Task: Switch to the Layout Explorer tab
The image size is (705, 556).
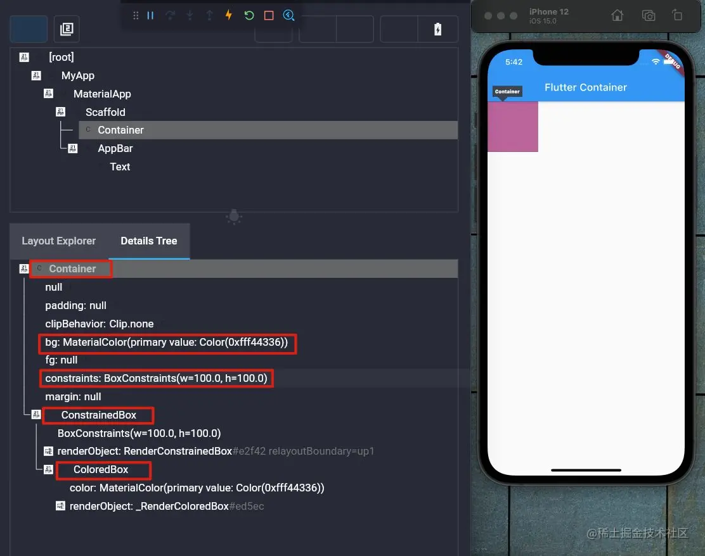Action: 58,241
